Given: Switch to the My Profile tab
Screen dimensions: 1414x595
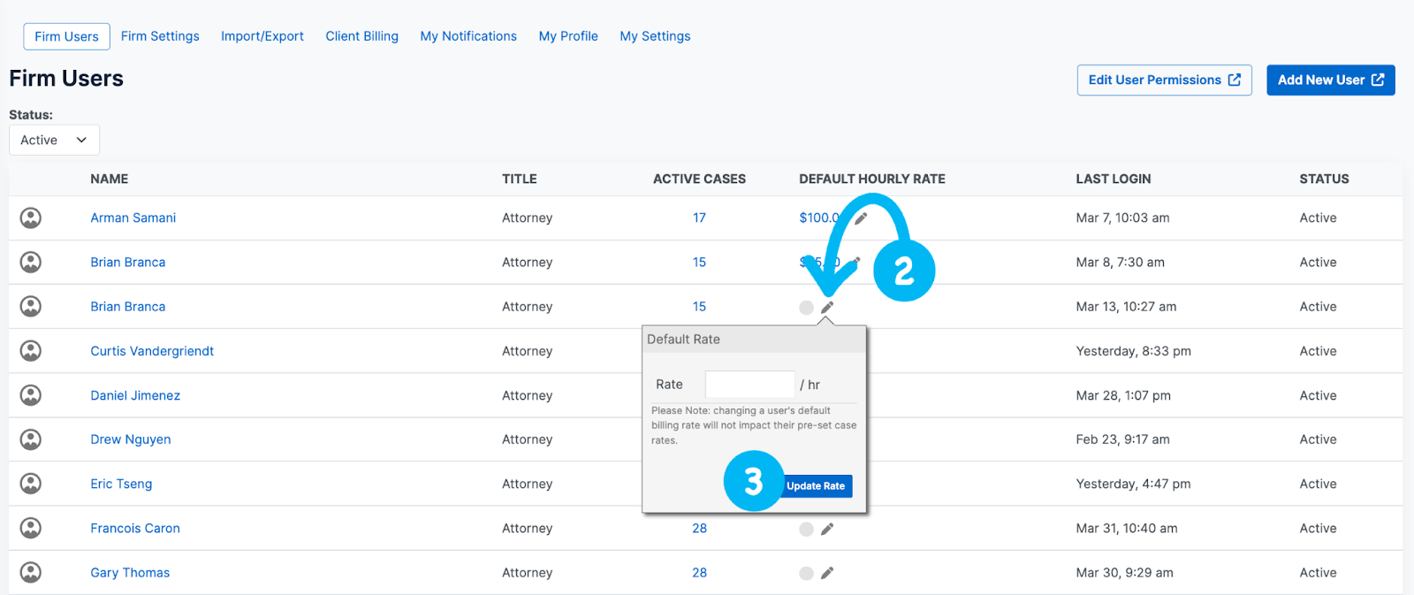Looking at the screenshot, I should pyautogui.click(x=568, y=36).
